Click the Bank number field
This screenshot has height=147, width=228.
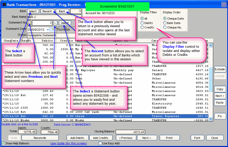click(76, 11)
